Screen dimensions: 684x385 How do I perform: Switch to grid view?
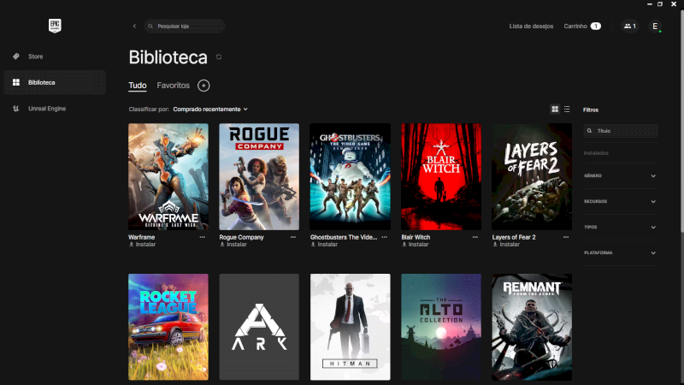tap(555, 110)
